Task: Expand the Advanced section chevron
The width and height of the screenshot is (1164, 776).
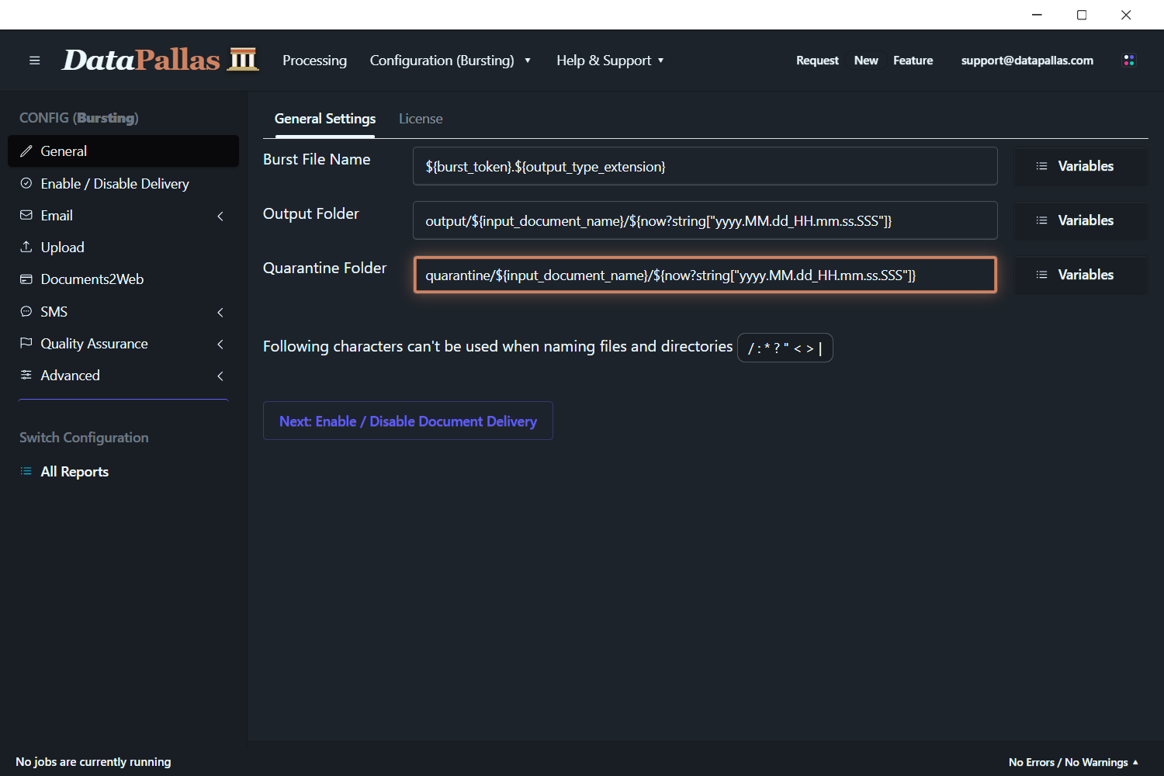Action: [x=220, y=376]
